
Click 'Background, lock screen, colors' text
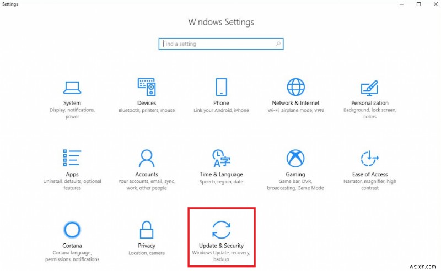pyautogui.click(x=370, y=113)
